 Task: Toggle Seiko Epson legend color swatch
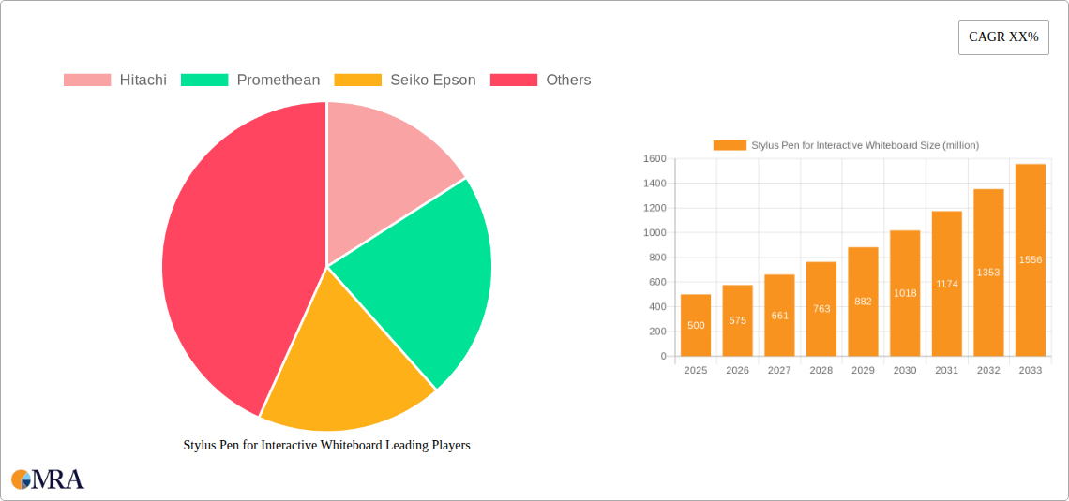(358, 81)
